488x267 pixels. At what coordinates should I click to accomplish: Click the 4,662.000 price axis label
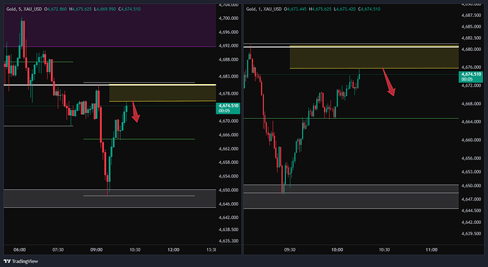[x=228, y=148]
